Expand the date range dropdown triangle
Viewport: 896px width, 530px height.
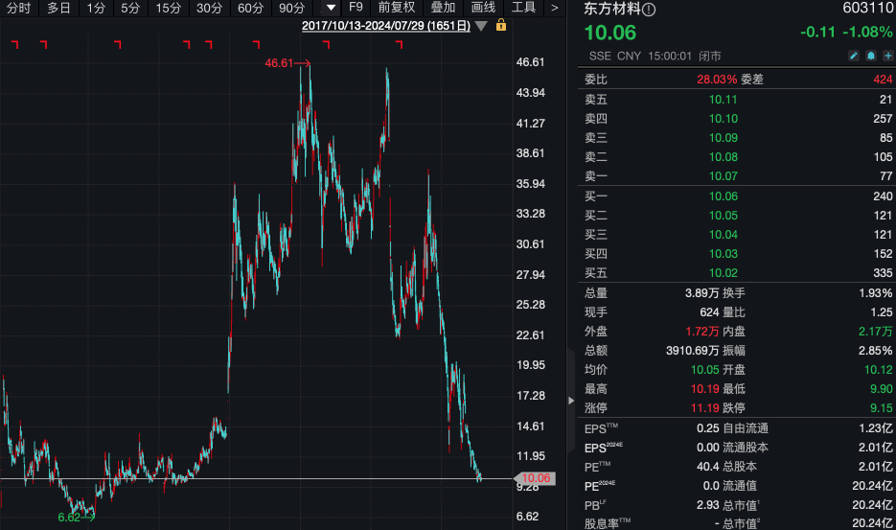coord(481,26)
